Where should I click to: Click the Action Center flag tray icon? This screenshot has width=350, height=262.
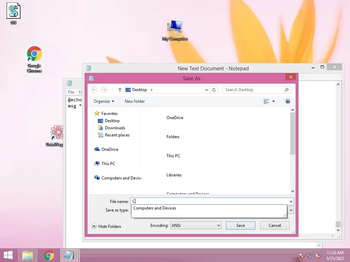301,256
